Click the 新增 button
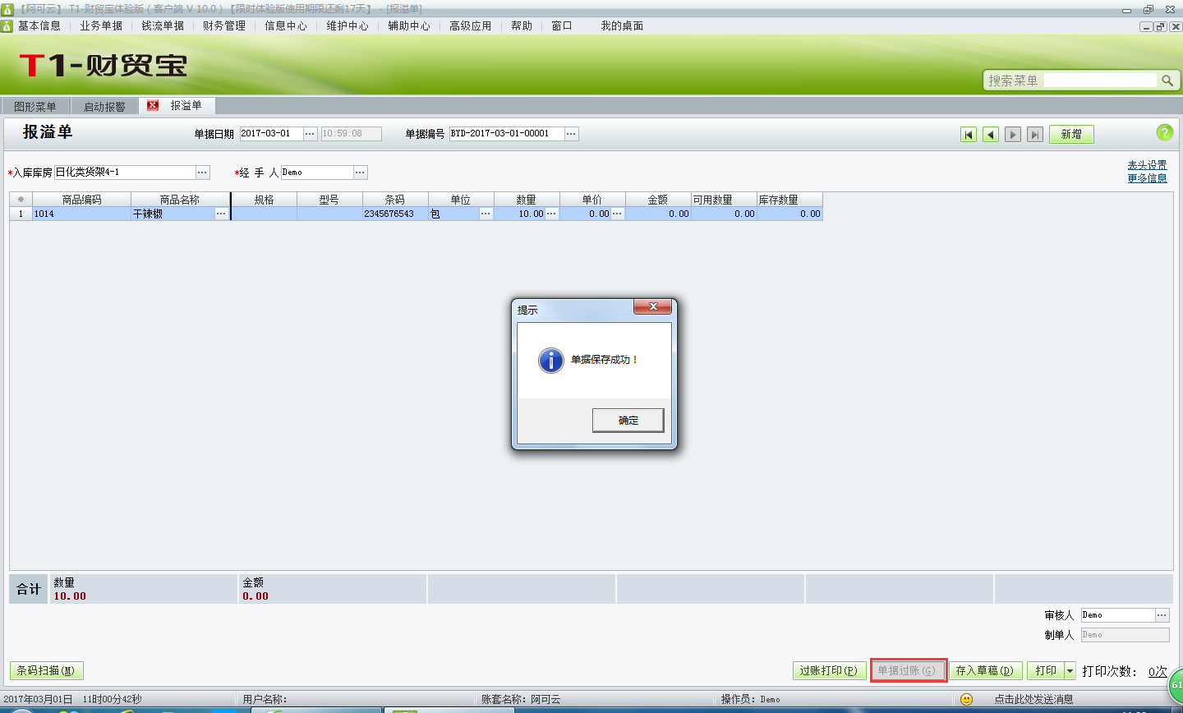The height and width of the screenshot is (713, 1183). pos(1071,134)
